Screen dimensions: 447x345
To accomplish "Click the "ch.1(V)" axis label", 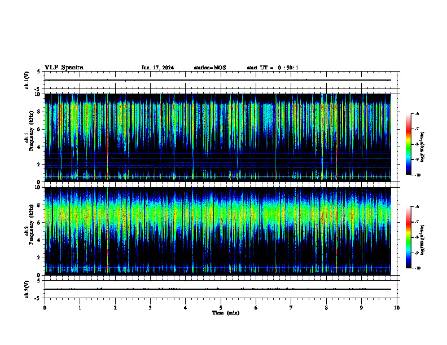I will tap(27, 80).
